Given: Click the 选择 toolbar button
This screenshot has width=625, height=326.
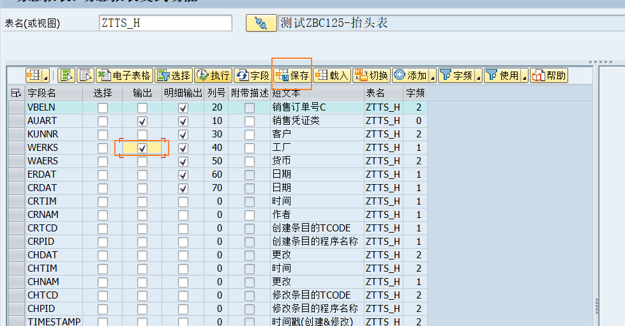Looking at the screenshot, I should 174,75.
